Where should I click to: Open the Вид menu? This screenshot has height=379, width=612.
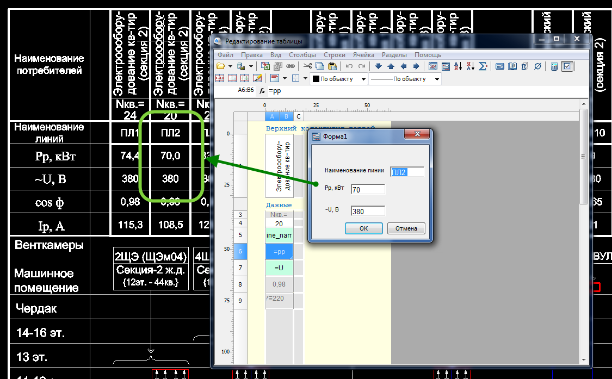(x=276, y=55)
